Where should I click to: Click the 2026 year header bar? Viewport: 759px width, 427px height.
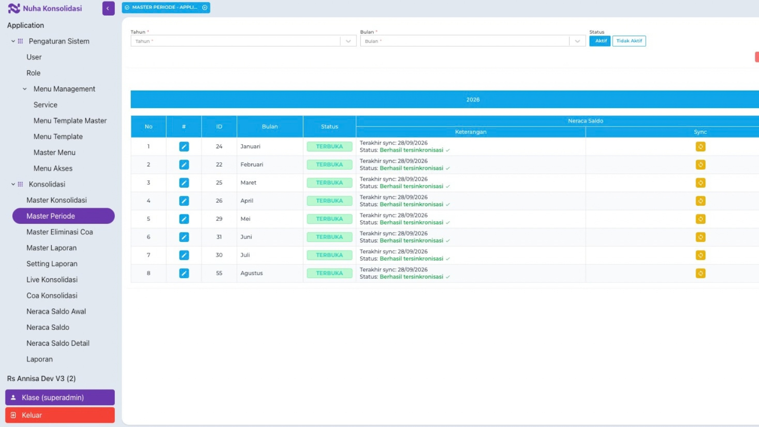[445, 100]
